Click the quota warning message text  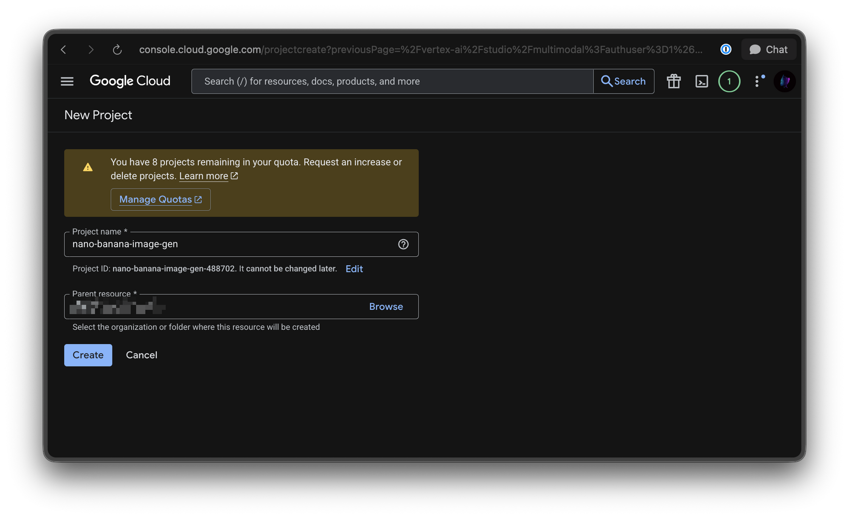tap(256, 169)
